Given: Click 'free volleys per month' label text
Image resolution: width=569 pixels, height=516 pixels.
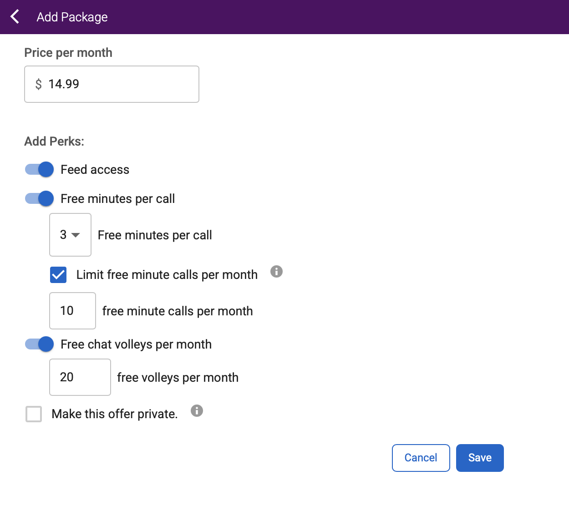Looking at the screenshot, I should click(x=178, y=378).
